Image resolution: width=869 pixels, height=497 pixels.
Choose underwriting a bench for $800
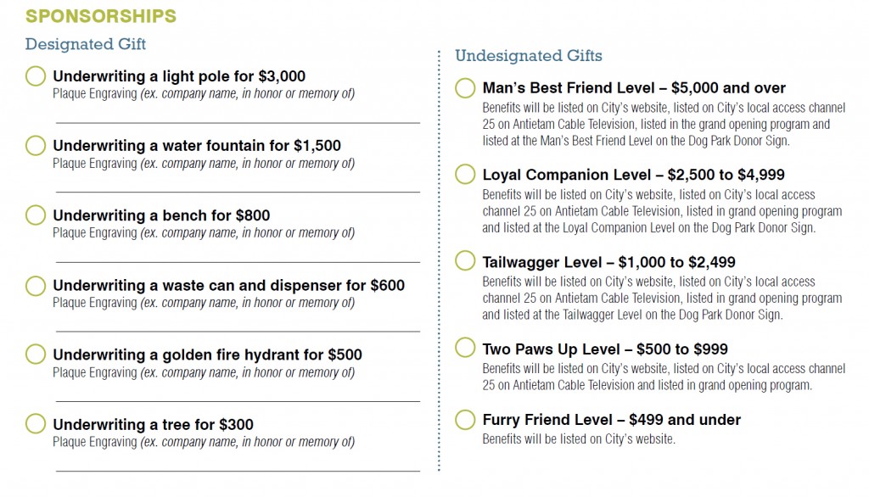[x=36, y=215]
